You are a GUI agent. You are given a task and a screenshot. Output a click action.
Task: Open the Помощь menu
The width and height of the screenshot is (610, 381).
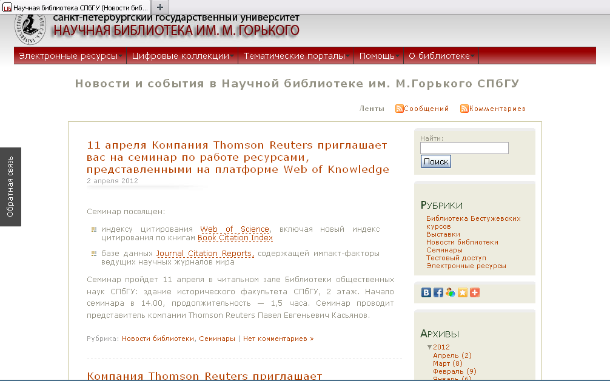click(x=378, y=56)
